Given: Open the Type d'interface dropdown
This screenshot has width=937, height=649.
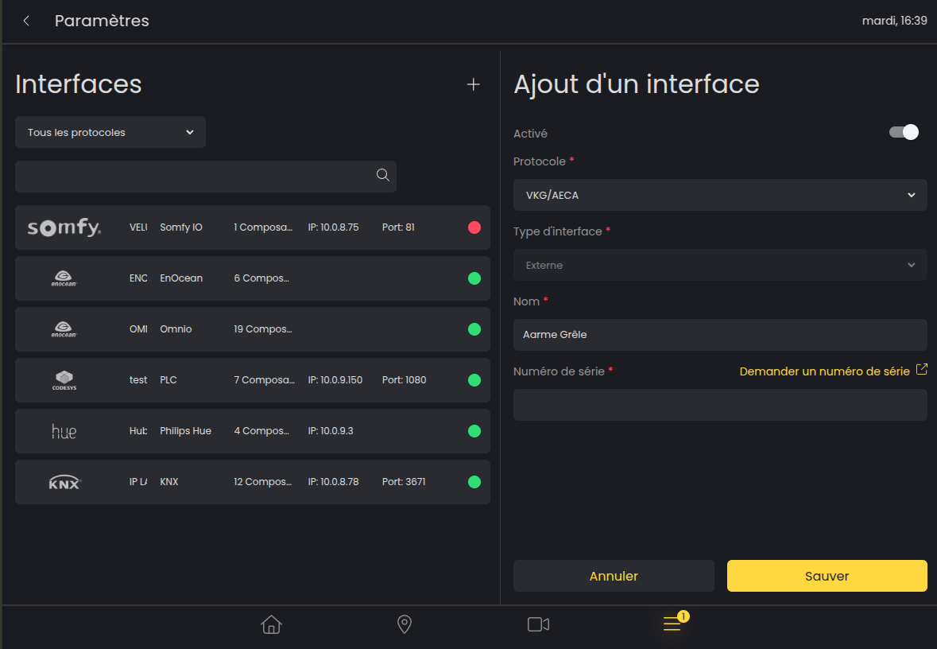Looking at the screenshot, I should click(x=719, y=265).
